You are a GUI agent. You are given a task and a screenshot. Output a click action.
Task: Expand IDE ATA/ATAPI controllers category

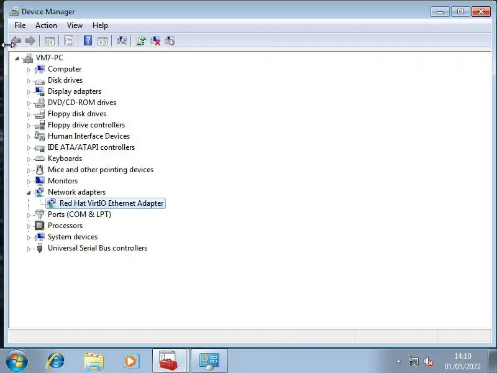point(29,148)
